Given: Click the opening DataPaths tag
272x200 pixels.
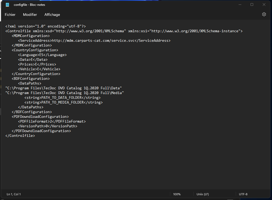Looking at the screenshot, I should tap(30, 83).
